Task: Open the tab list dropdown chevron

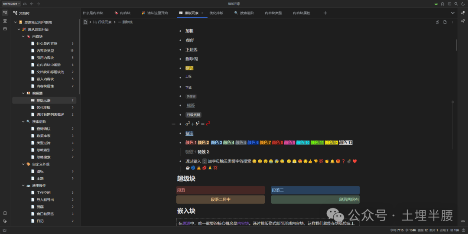Action: tap(452, 13)
